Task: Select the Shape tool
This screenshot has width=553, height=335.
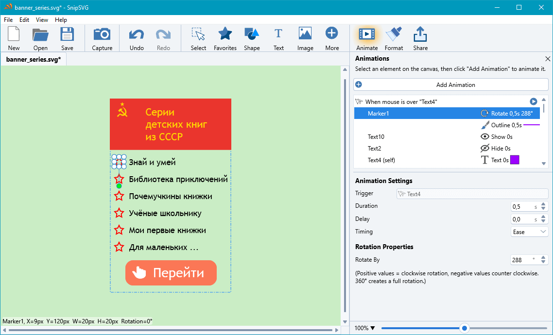Action: (252, 34)
